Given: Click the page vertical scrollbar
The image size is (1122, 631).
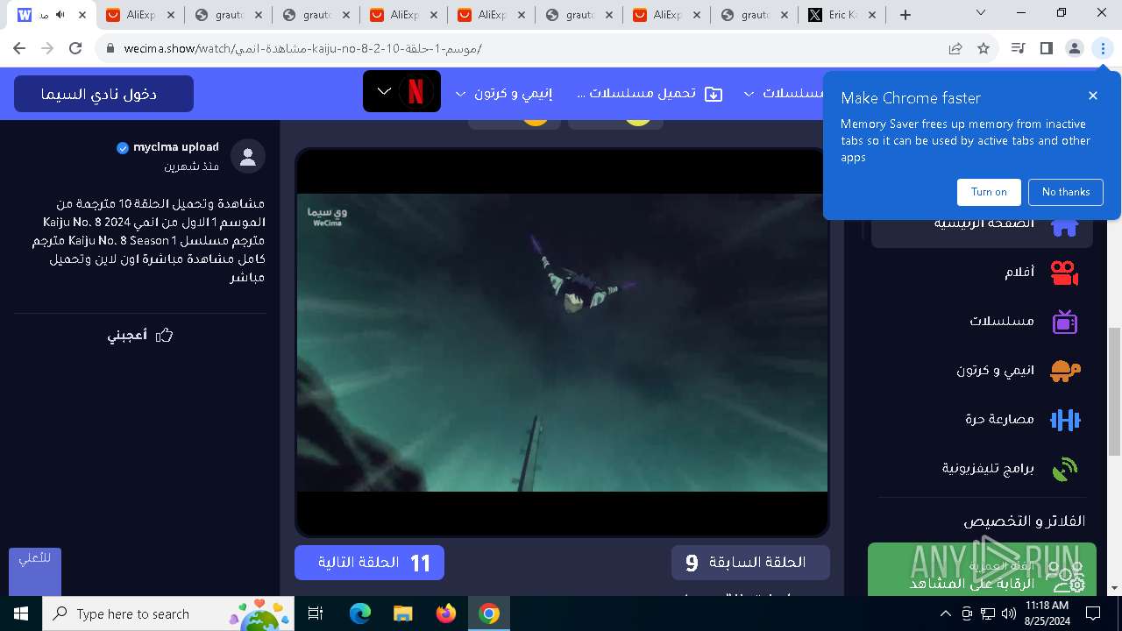Looking at the screenshot, I should pyautogui.click(x=1114, y=391).
